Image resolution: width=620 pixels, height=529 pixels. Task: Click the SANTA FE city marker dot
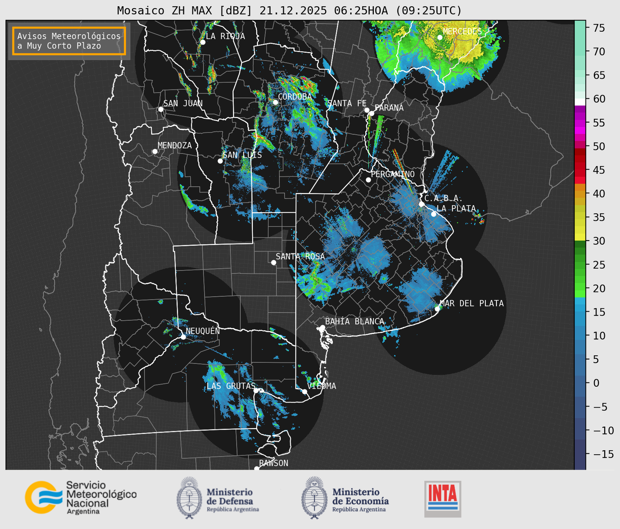(367, 110)
